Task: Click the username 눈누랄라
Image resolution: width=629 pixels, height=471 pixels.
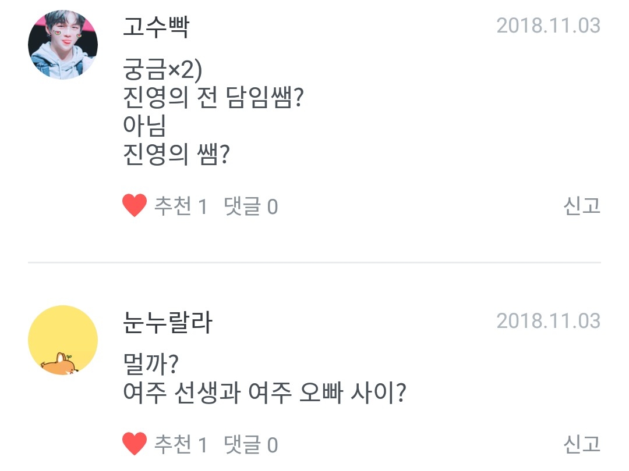Action: tap(168, 322)
